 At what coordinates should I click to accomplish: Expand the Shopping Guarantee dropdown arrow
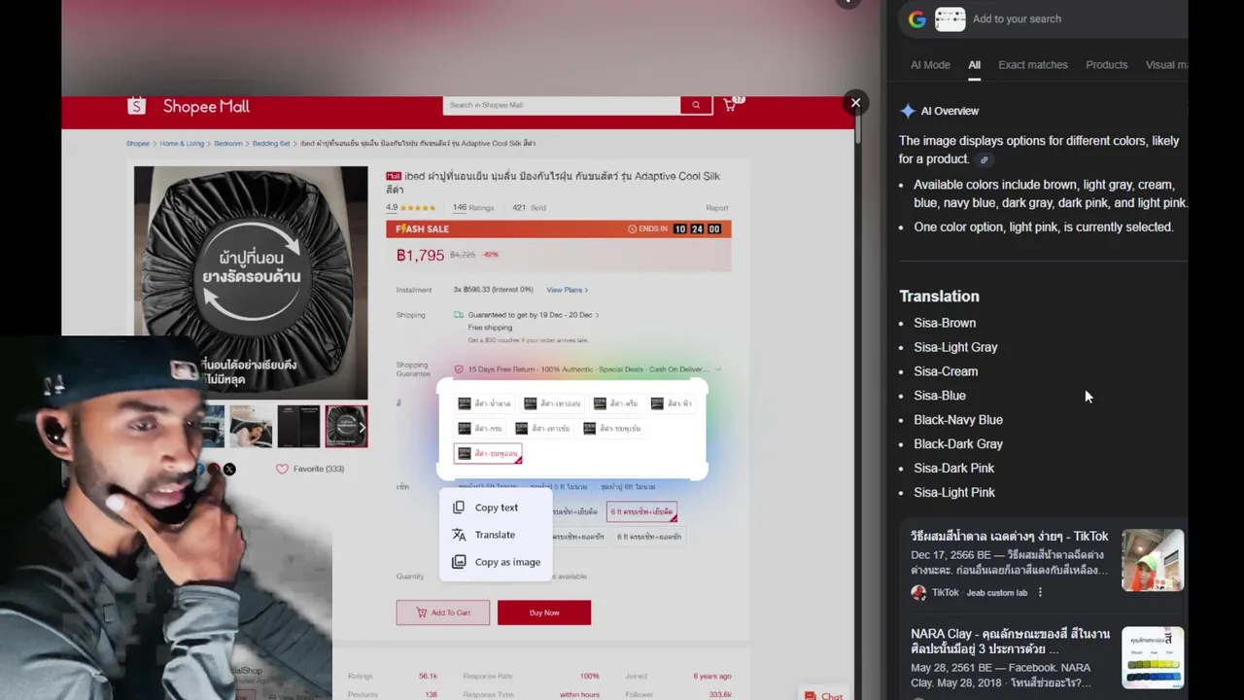point(718,369)
